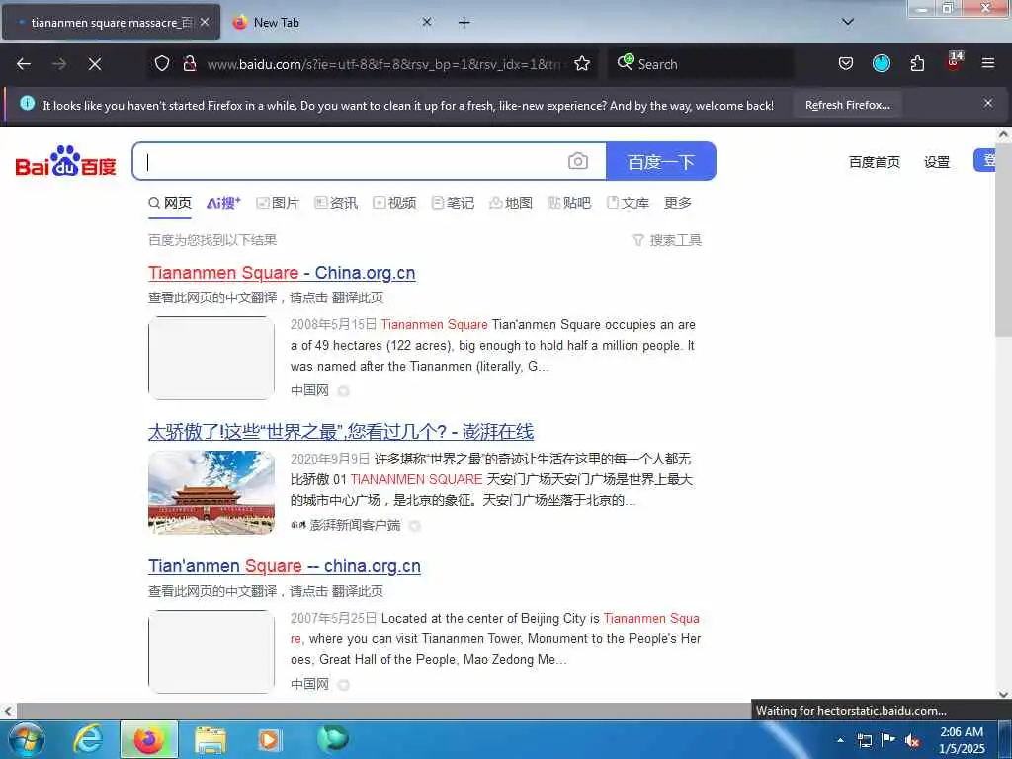Switch to 文库 results
1012x759 pixels.
628,203
